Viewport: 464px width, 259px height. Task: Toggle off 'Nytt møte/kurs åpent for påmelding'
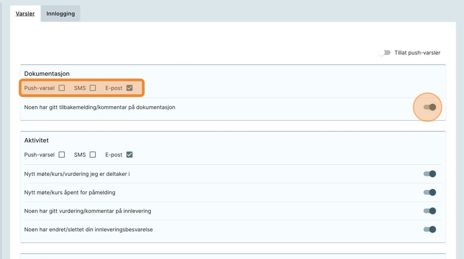[430, 192]
